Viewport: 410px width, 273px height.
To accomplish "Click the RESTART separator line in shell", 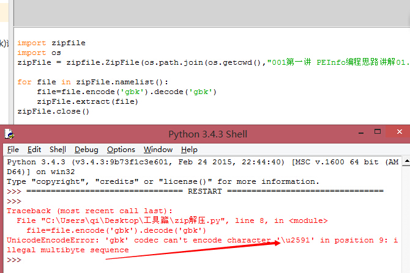I will point(195,191).
